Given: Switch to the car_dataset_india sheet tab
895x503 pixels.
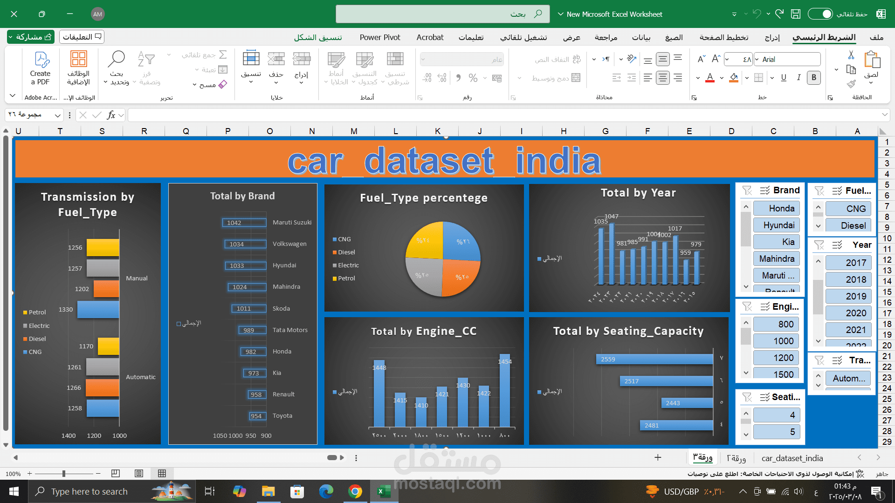Looking at the screenshot, I should 792,458.
